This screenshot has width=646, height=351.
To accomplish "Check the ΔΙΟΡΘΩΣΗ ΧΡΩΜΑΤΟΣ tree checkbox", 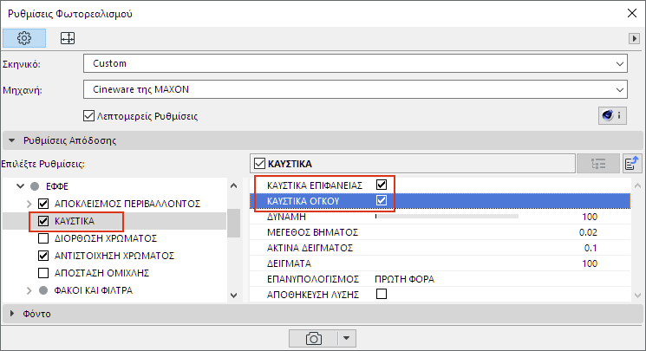I will pyautogui.click(x=44, y=238).
